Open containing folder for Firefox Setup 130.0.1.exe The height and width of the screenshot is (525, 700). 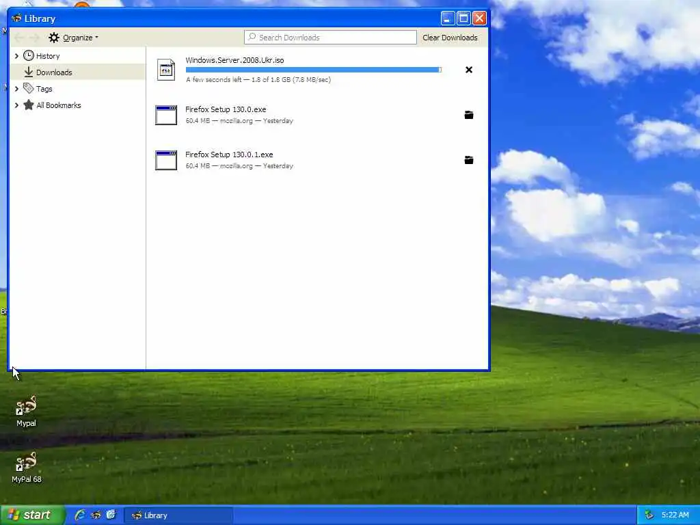click(469, 160)
